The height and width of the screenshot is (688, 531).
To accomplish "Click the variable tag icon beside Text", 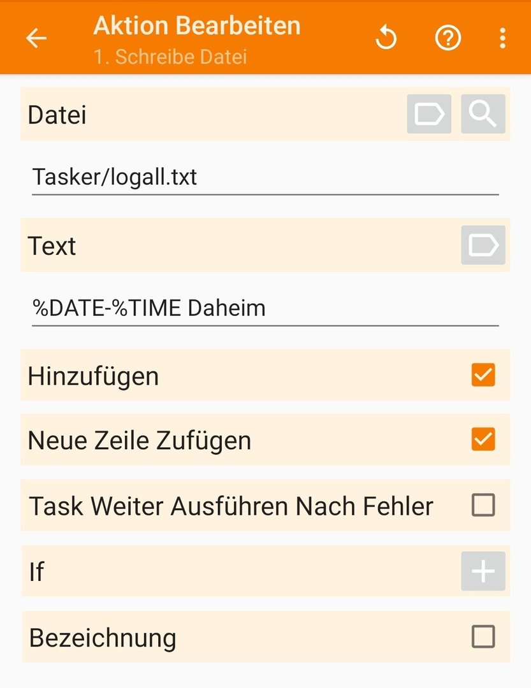I will (483, 245).
